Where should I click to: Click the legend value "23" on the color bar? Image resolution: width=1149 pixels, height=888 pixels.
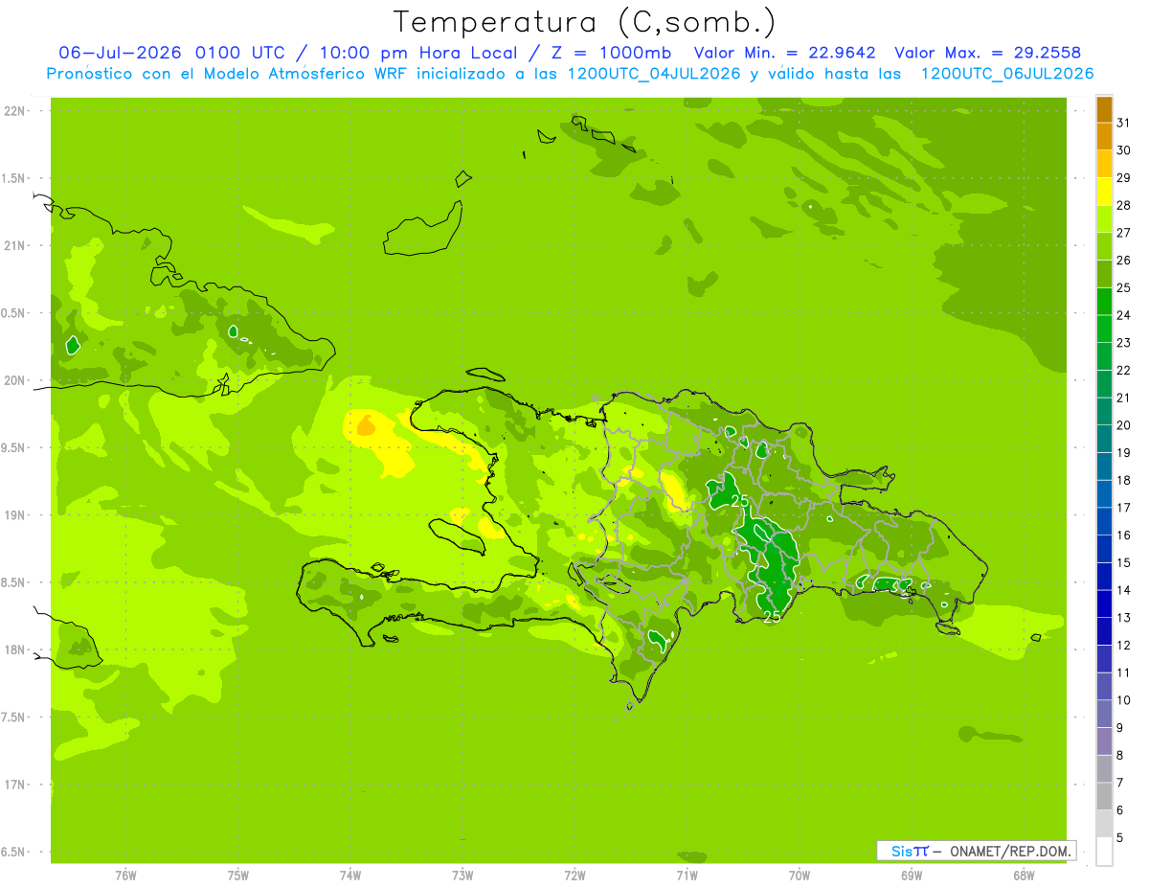(x=1124, y=343)
